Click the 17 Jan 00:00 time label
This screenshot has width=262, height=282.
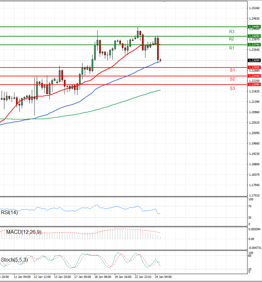83,277
